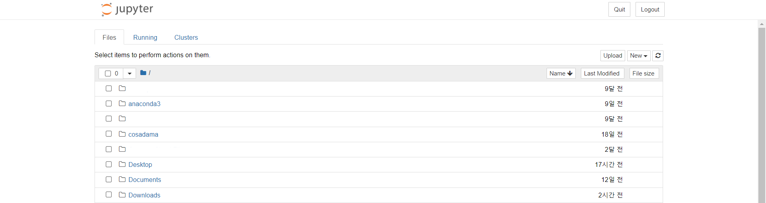Click the cosadama folder icon
The image size is (766, 203).
point(122,134)
